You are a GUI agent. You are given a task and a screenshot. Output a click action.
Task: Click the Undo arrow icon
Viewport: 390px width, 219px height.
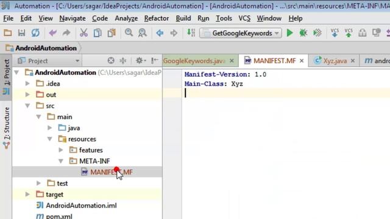coord(53,33)
